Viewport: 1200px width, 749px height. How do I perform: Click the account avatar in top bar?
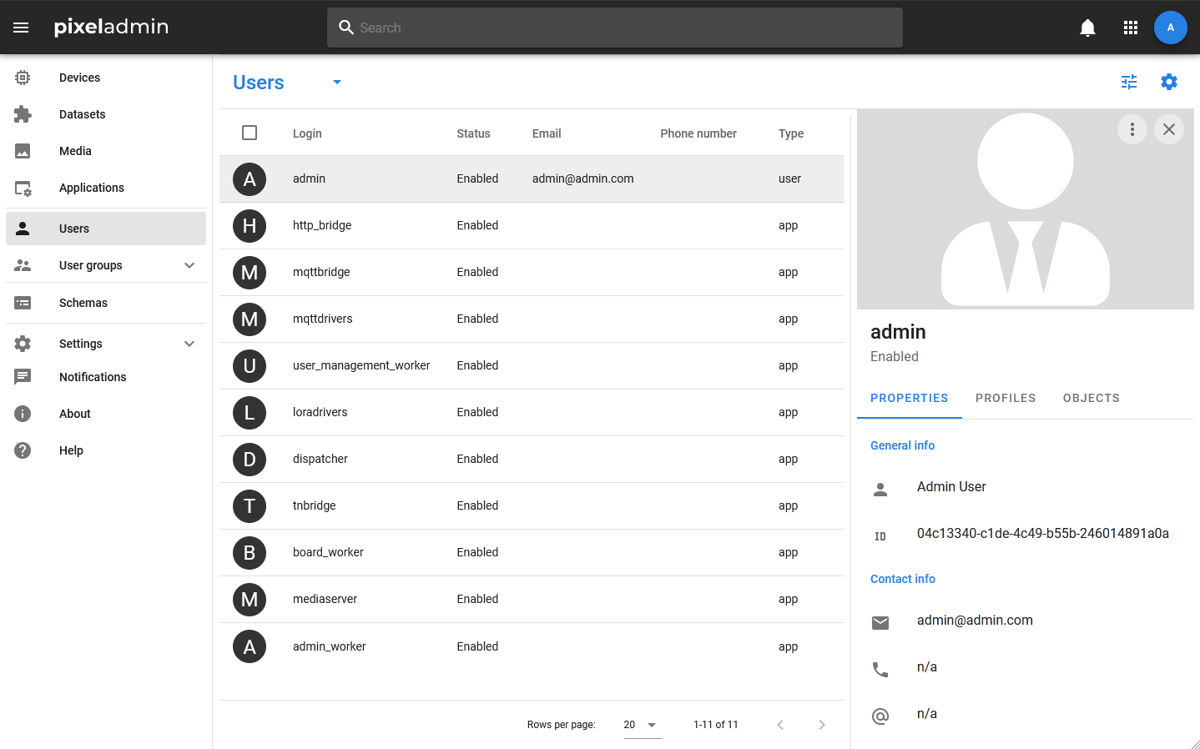tap(1170, 28)
